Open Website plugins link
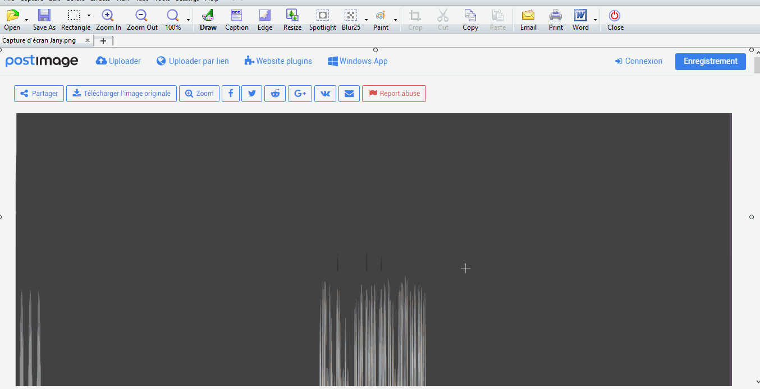This screenshot has height=389, width=760. click(x=278, y=61)
